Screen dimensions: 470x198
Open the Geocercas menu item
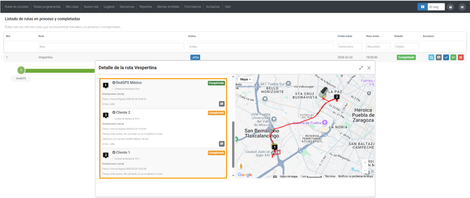click(127, 7)
